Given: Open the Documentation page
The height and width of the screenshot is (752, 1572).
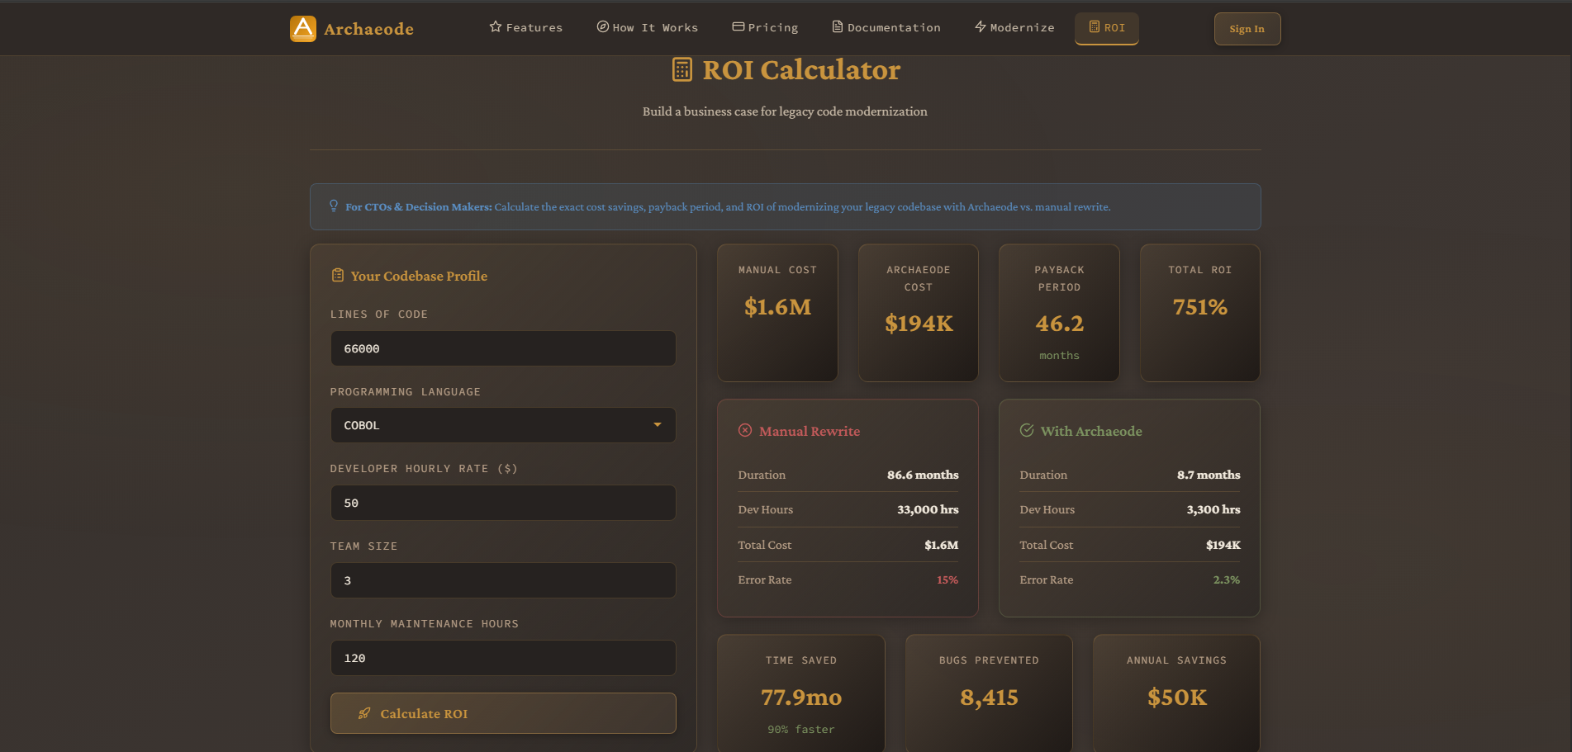Looking at the screenshot, I should click(886, 28).
